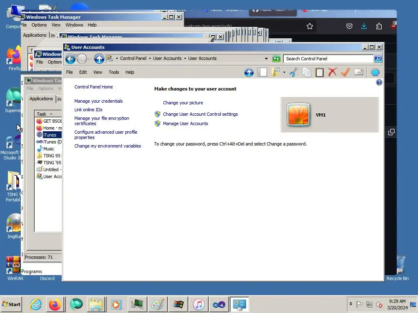
Task: Open the Edit menu in User Accounts
Action: coord(83,72)
